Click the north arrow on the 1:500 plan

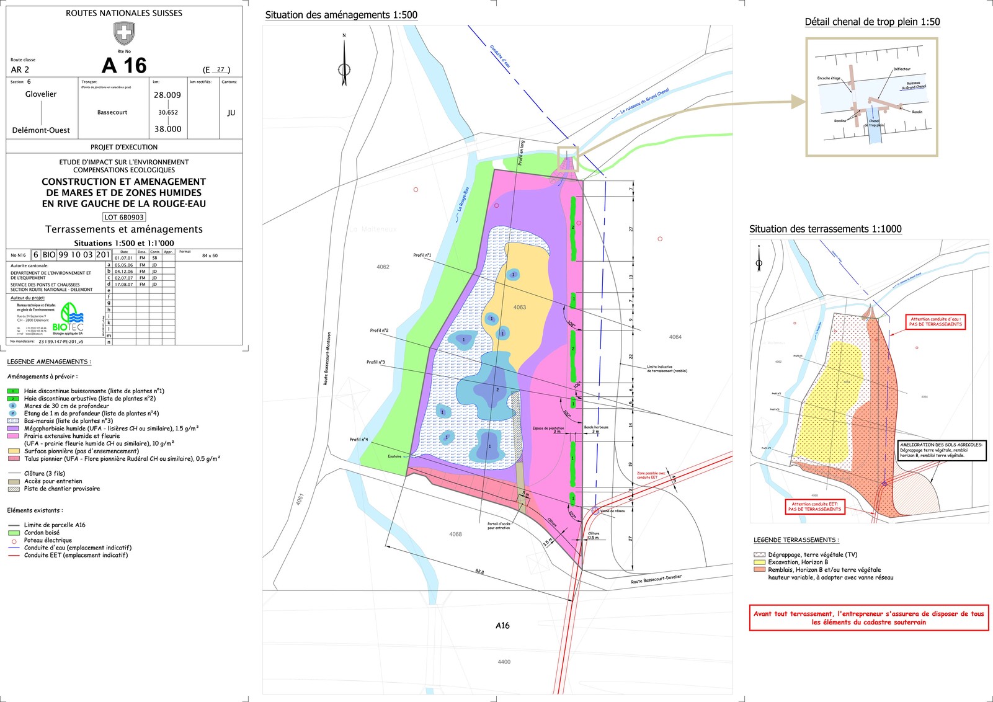tap(344, 61)
